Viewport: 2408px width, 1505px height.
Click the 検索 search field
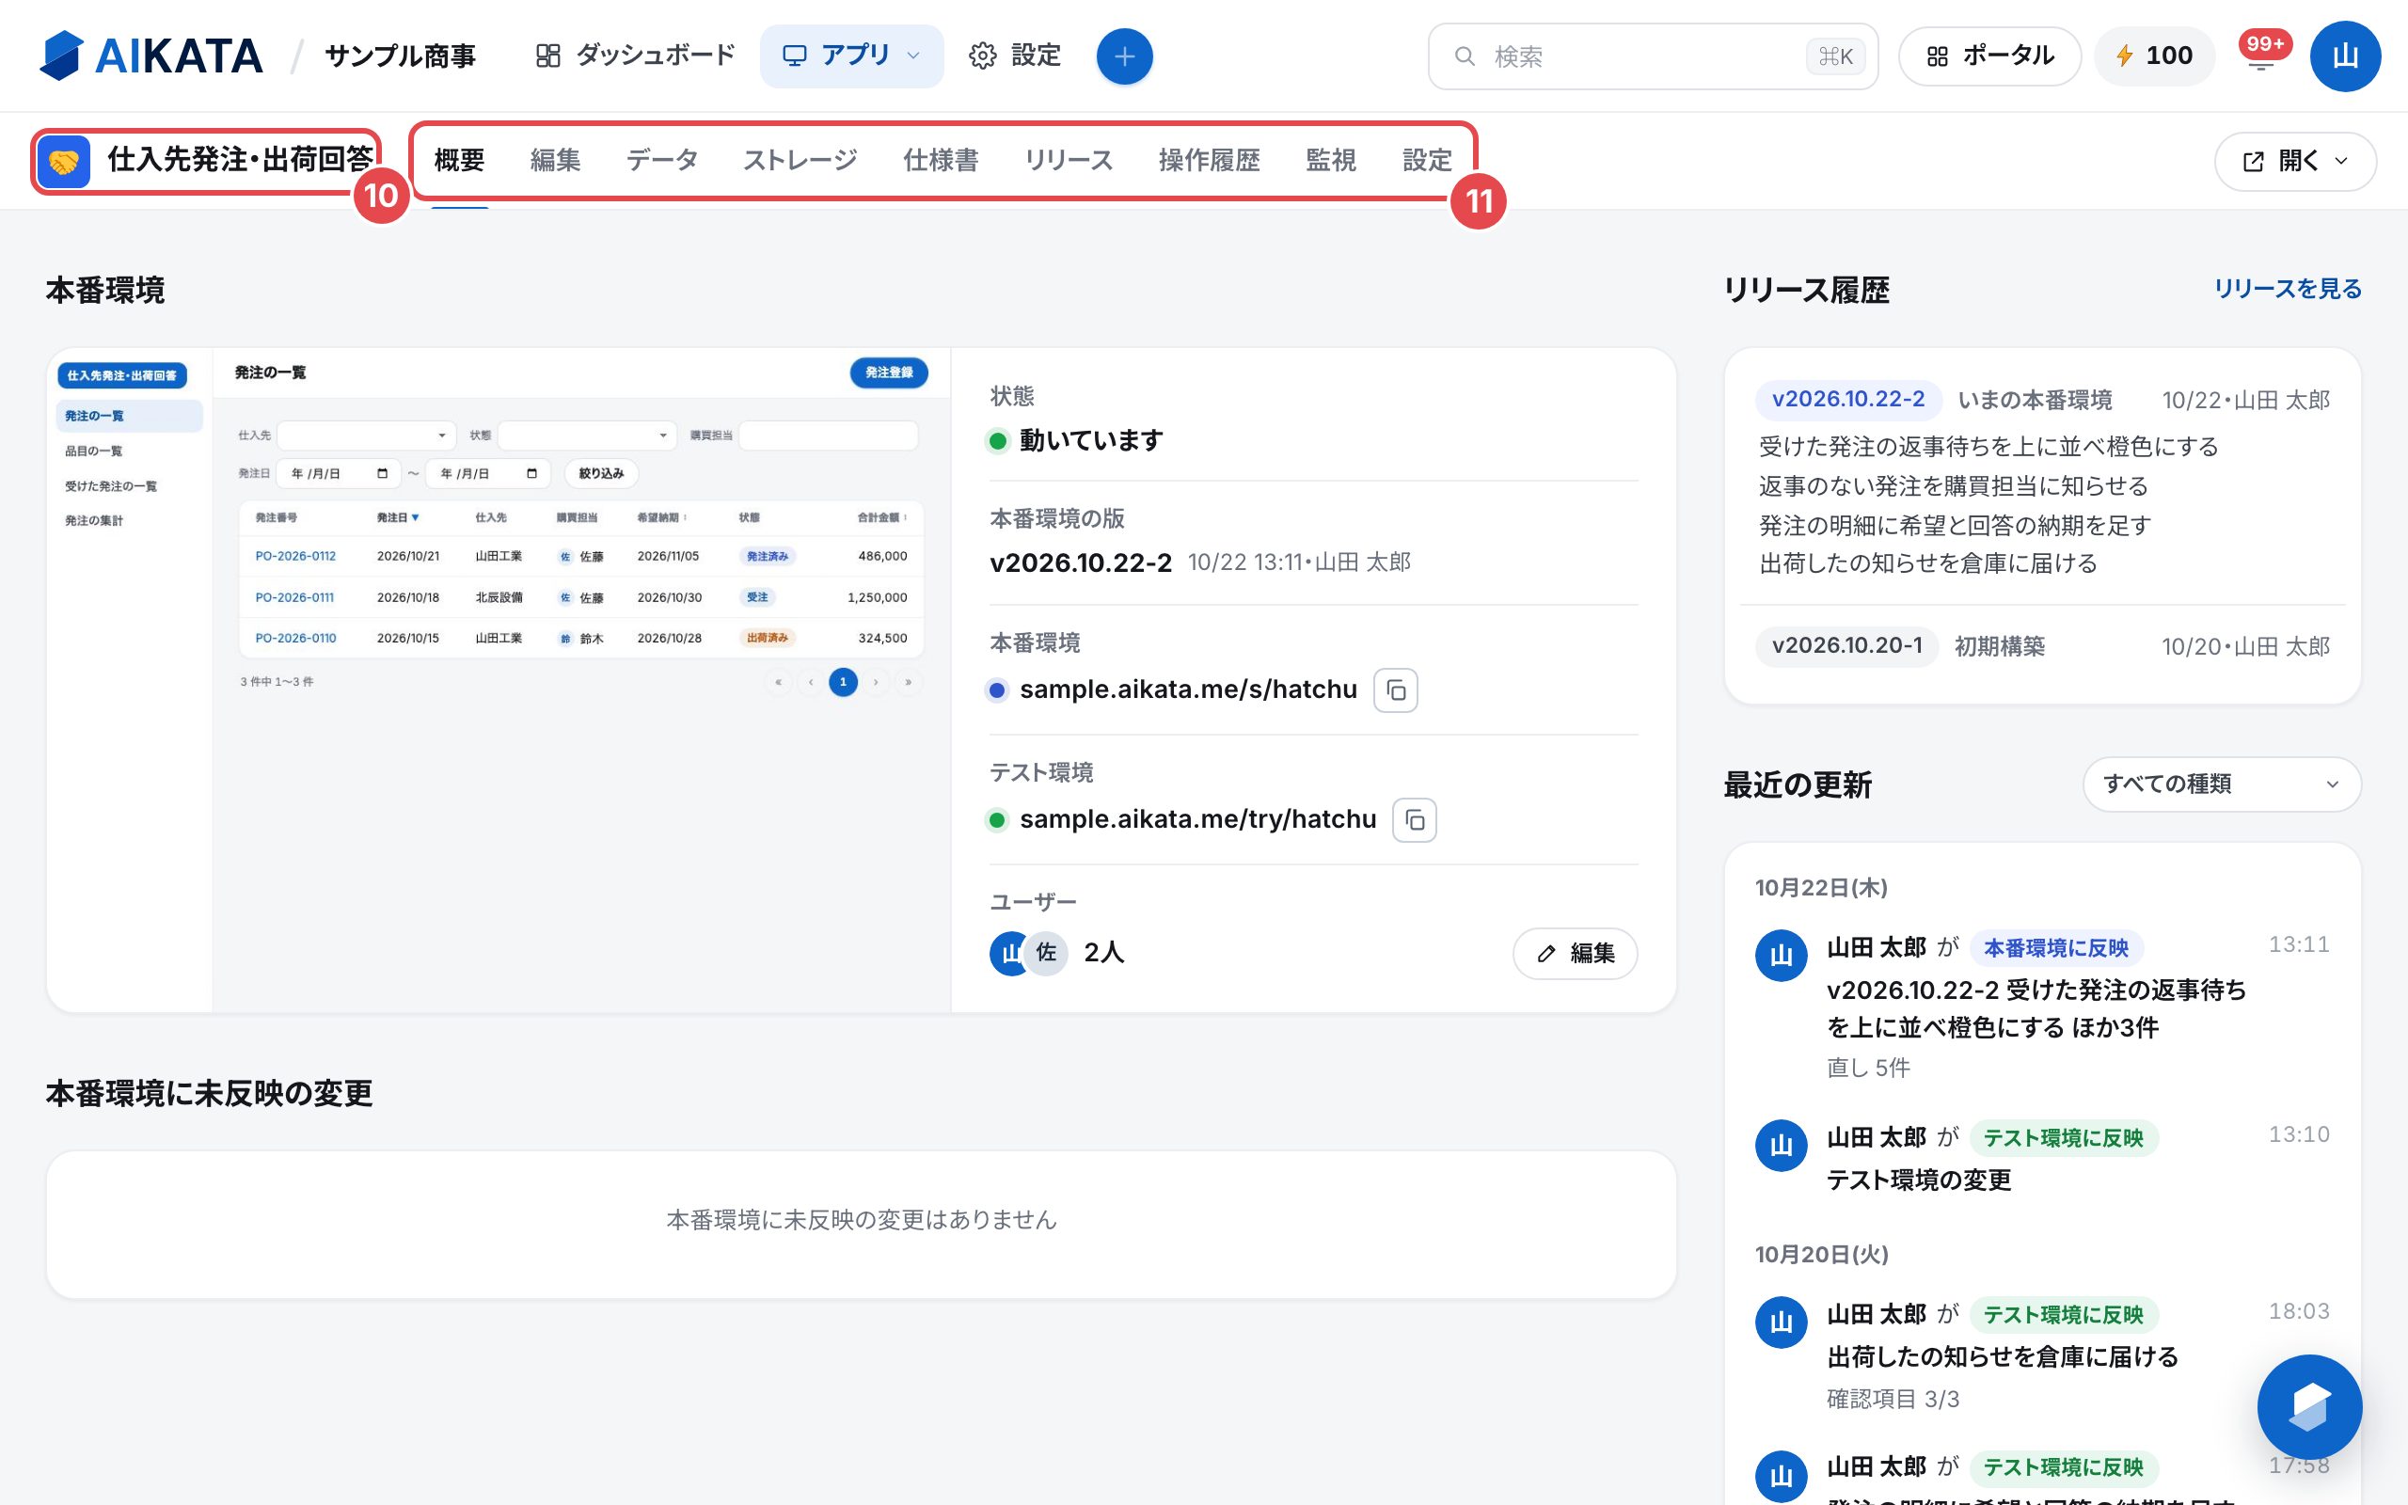[x=1653, y=55]
